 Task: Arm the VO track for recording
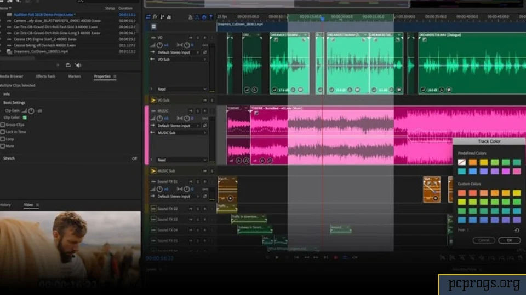[x=204, y=38]
